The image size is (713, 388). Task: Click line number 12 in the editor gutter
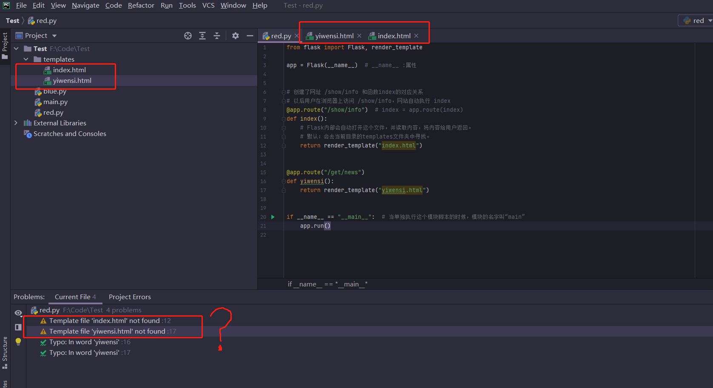point(263,146)
